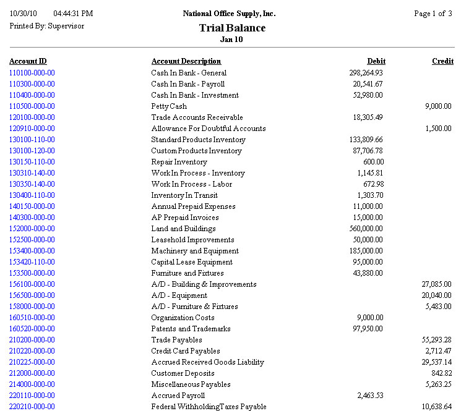Click the Credit column header
This screenshot has height=411, width=474.
pyautogui.click(x=442, y=61)
